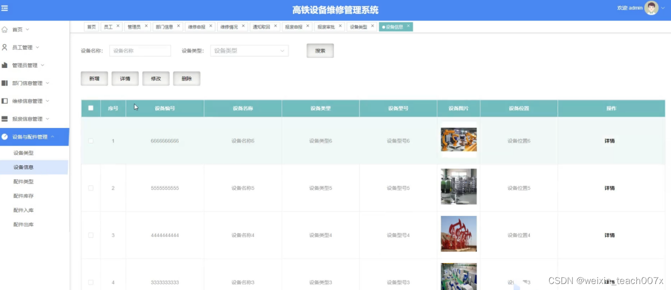Screen dimensions: 671x290
Task: Click the 设备编号 column header
Action: click(x=165, y=108)
